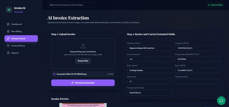Click the 'OCR SAAS' subtitle text

pos(18,12)
